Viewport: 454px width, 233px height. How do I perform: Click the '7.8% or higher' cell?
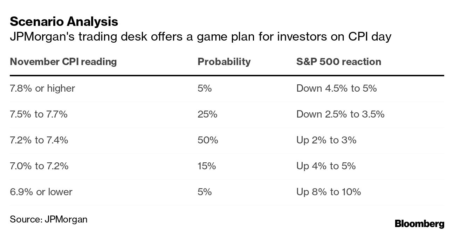point(42,88)
